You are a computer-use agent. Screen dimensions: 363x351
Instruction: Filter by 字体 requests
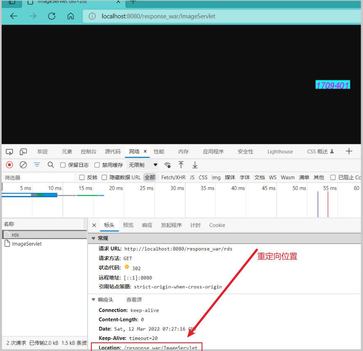point(245,178)
